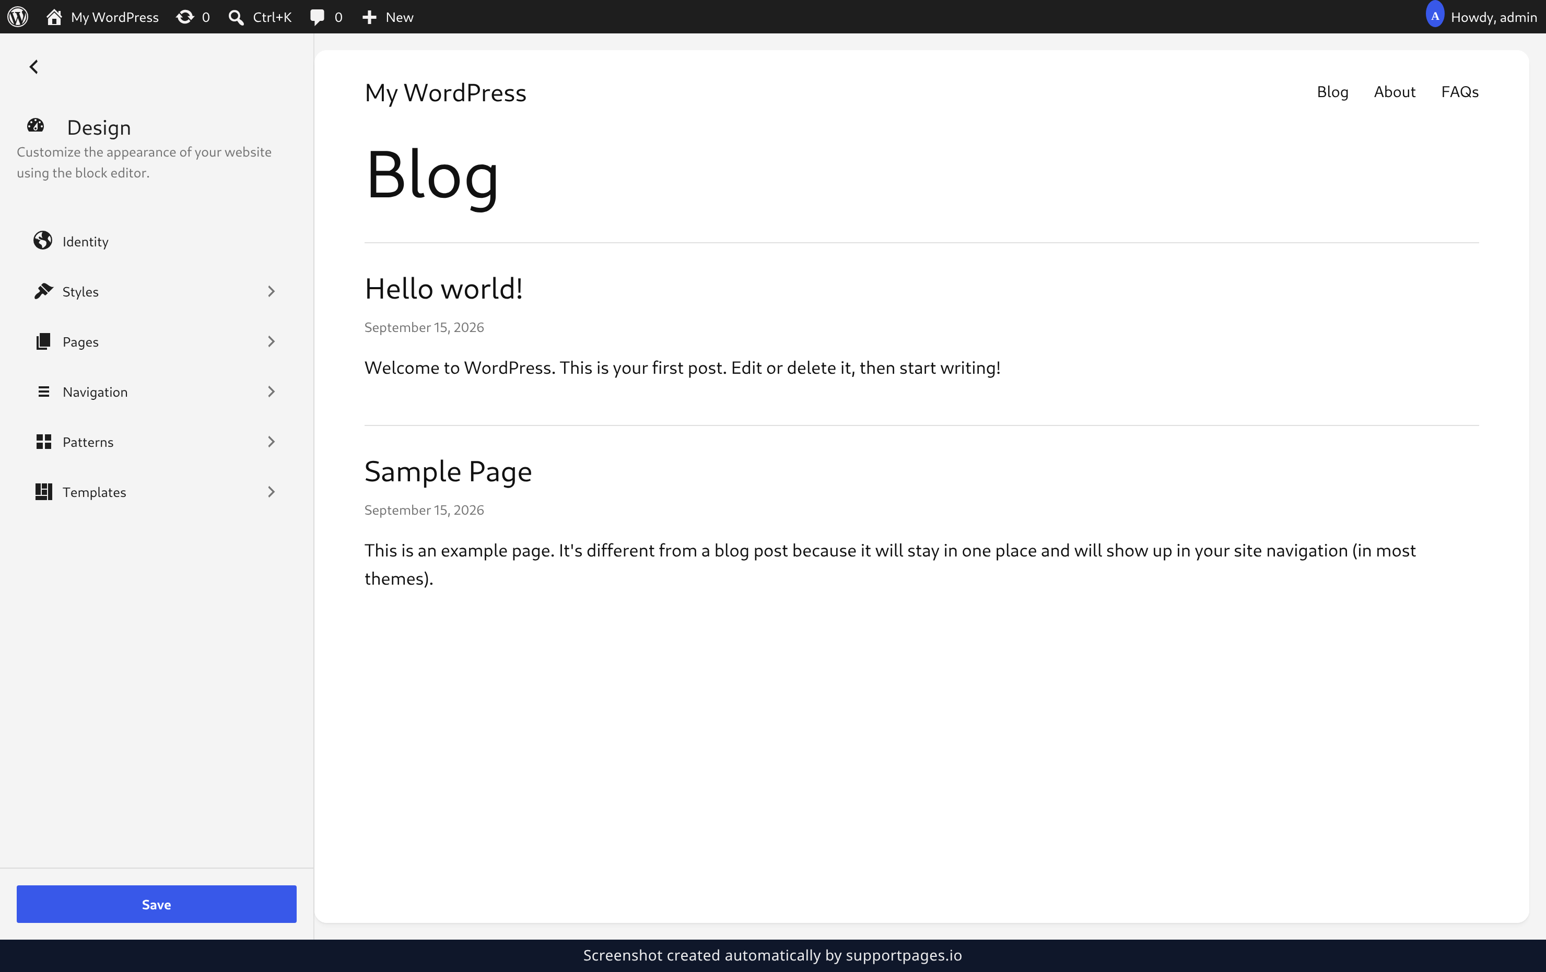Expand the Templates chevron arrow
This screenshot has height=972, width=1546.
tap(271, 491)
